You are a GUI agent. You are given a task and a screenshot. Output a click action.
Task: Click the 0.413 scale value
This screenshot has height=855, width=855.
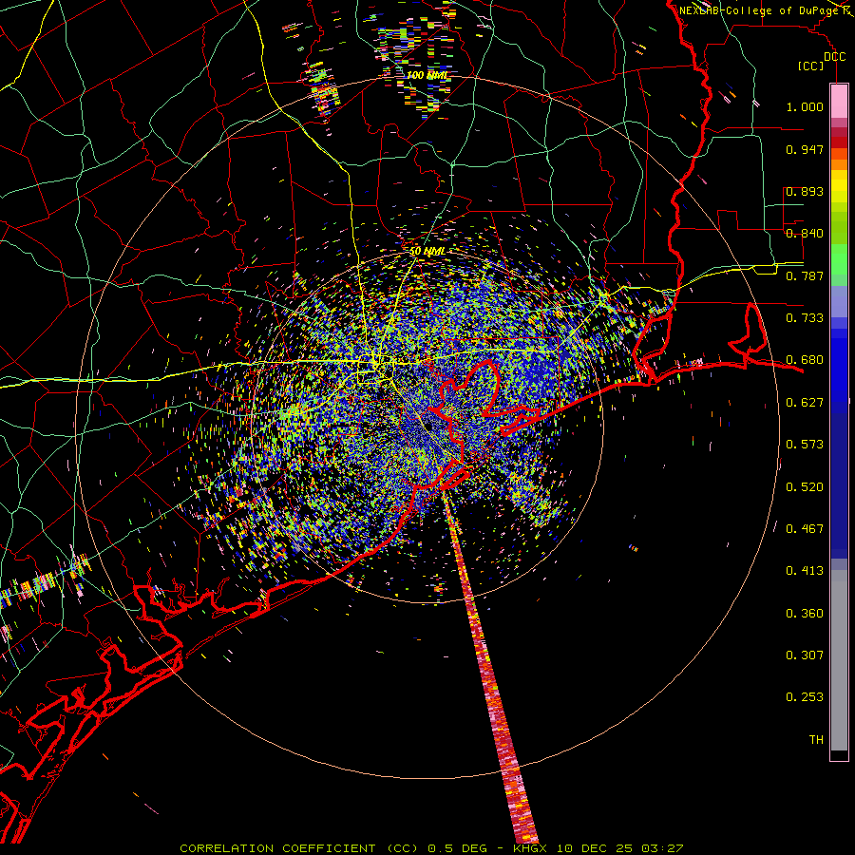click(805, 571)
